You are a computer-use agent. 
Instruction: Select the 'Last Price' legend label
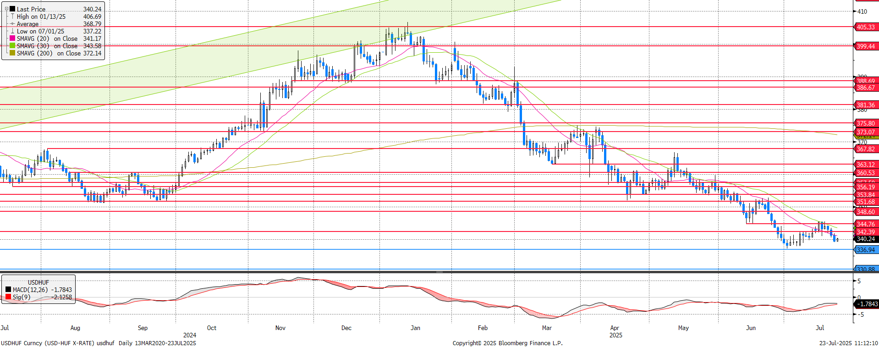31,9
